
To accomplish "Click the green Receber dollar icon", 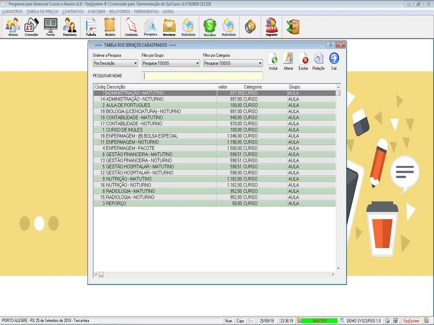I will tap(209, 25).
